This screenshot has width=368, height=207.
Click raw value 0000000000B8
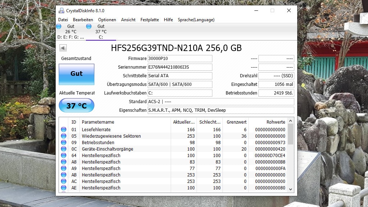click(270, 162)
